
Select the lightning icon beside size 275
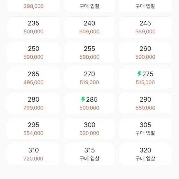[x=139, y=74]
